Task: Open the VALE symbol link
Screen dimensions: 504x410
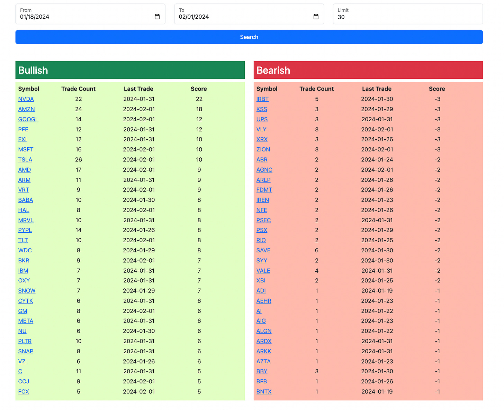Action: pyautogui.click(x=263, y=271)
